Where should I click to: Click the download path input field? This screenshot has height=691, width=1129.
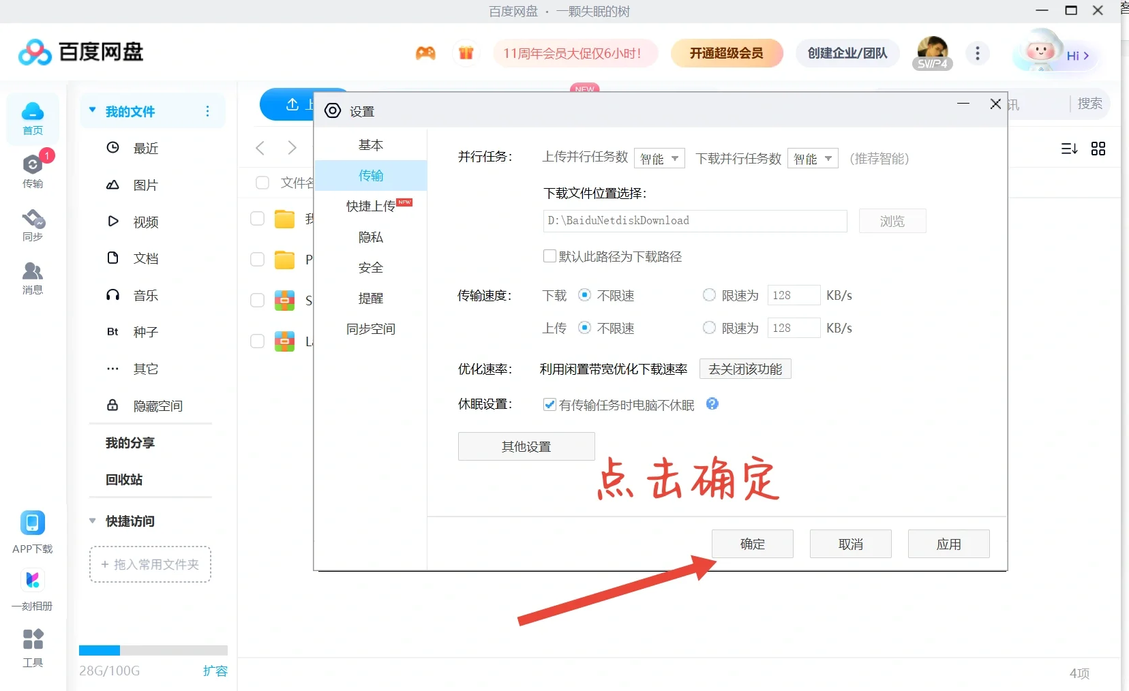click(x=694, y=221)
